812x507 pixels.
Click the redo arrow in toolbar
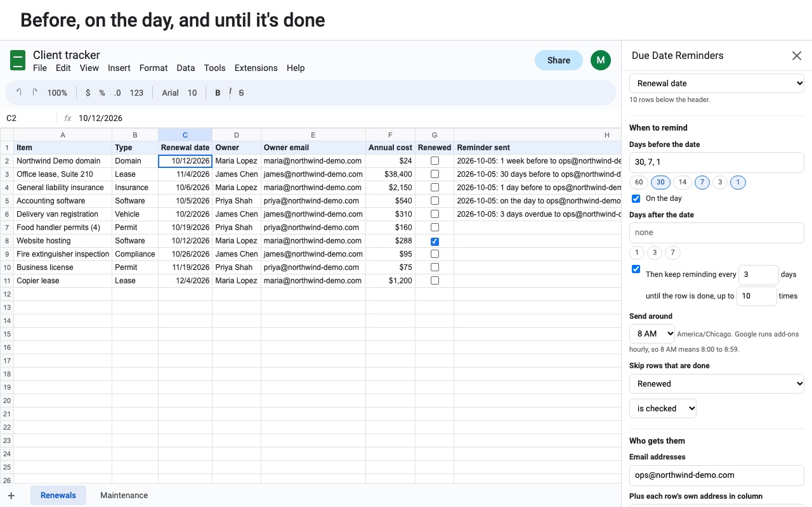pos(35,93)
